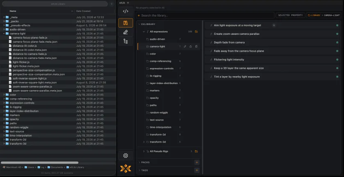This screenshot has height=177, width=344.
Task: Open the node tree rig panel icon
Action: pos(125,41)
